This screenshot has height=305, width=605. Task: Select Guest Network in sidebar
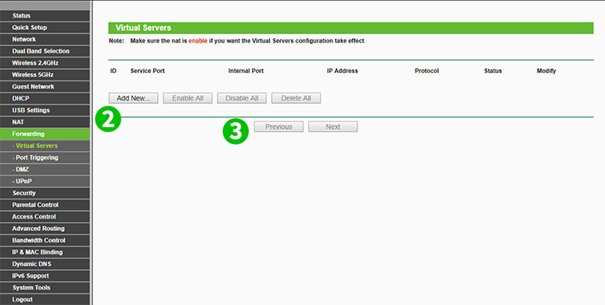coord(45,86)
